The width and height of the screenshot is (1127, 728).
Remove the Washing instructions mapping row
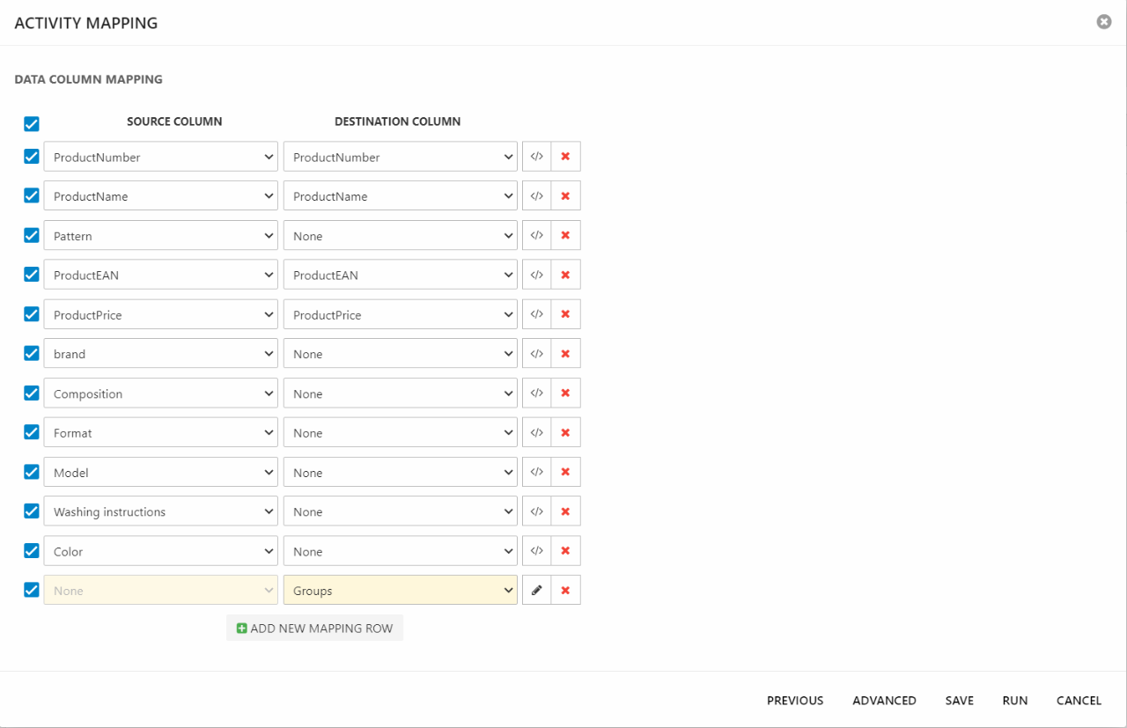pos(565,511)
